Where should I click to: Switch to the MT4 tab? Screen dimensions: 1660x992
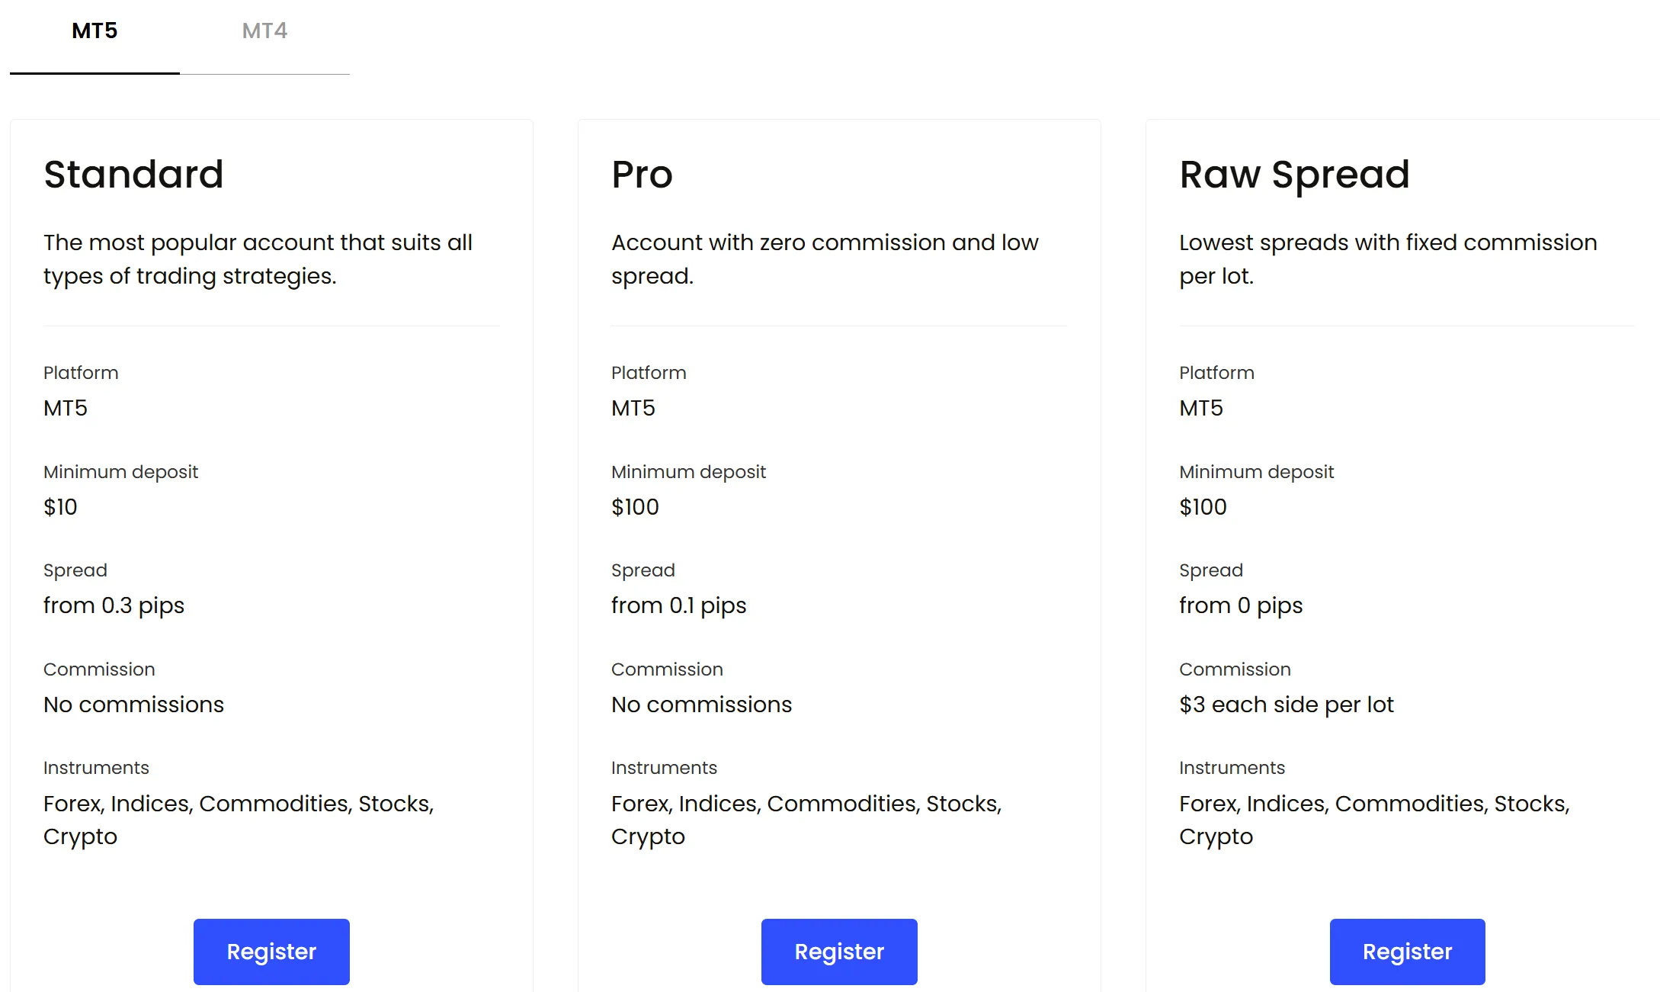(264, 31)
